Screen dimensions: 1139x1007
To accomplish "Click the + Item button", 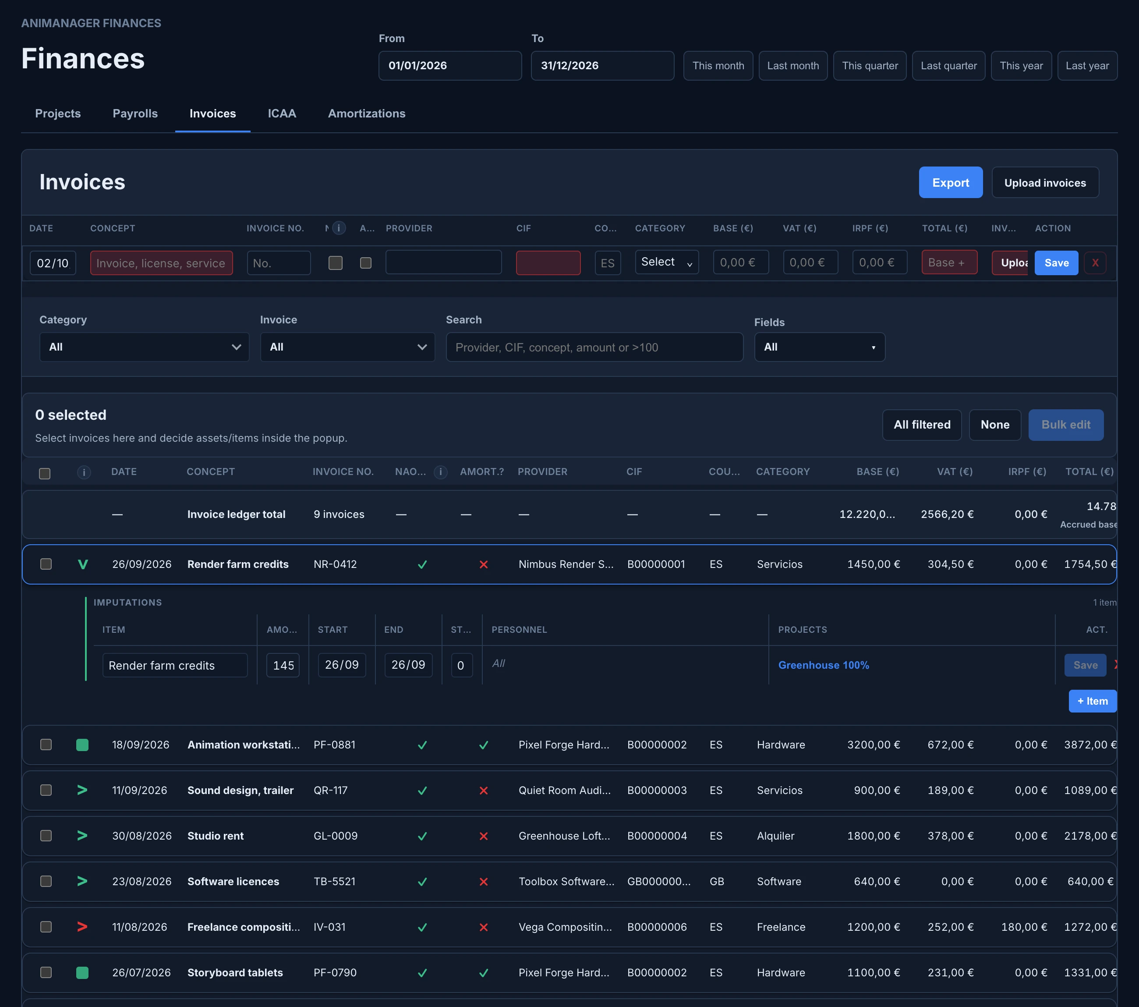I will point(1092,701).
